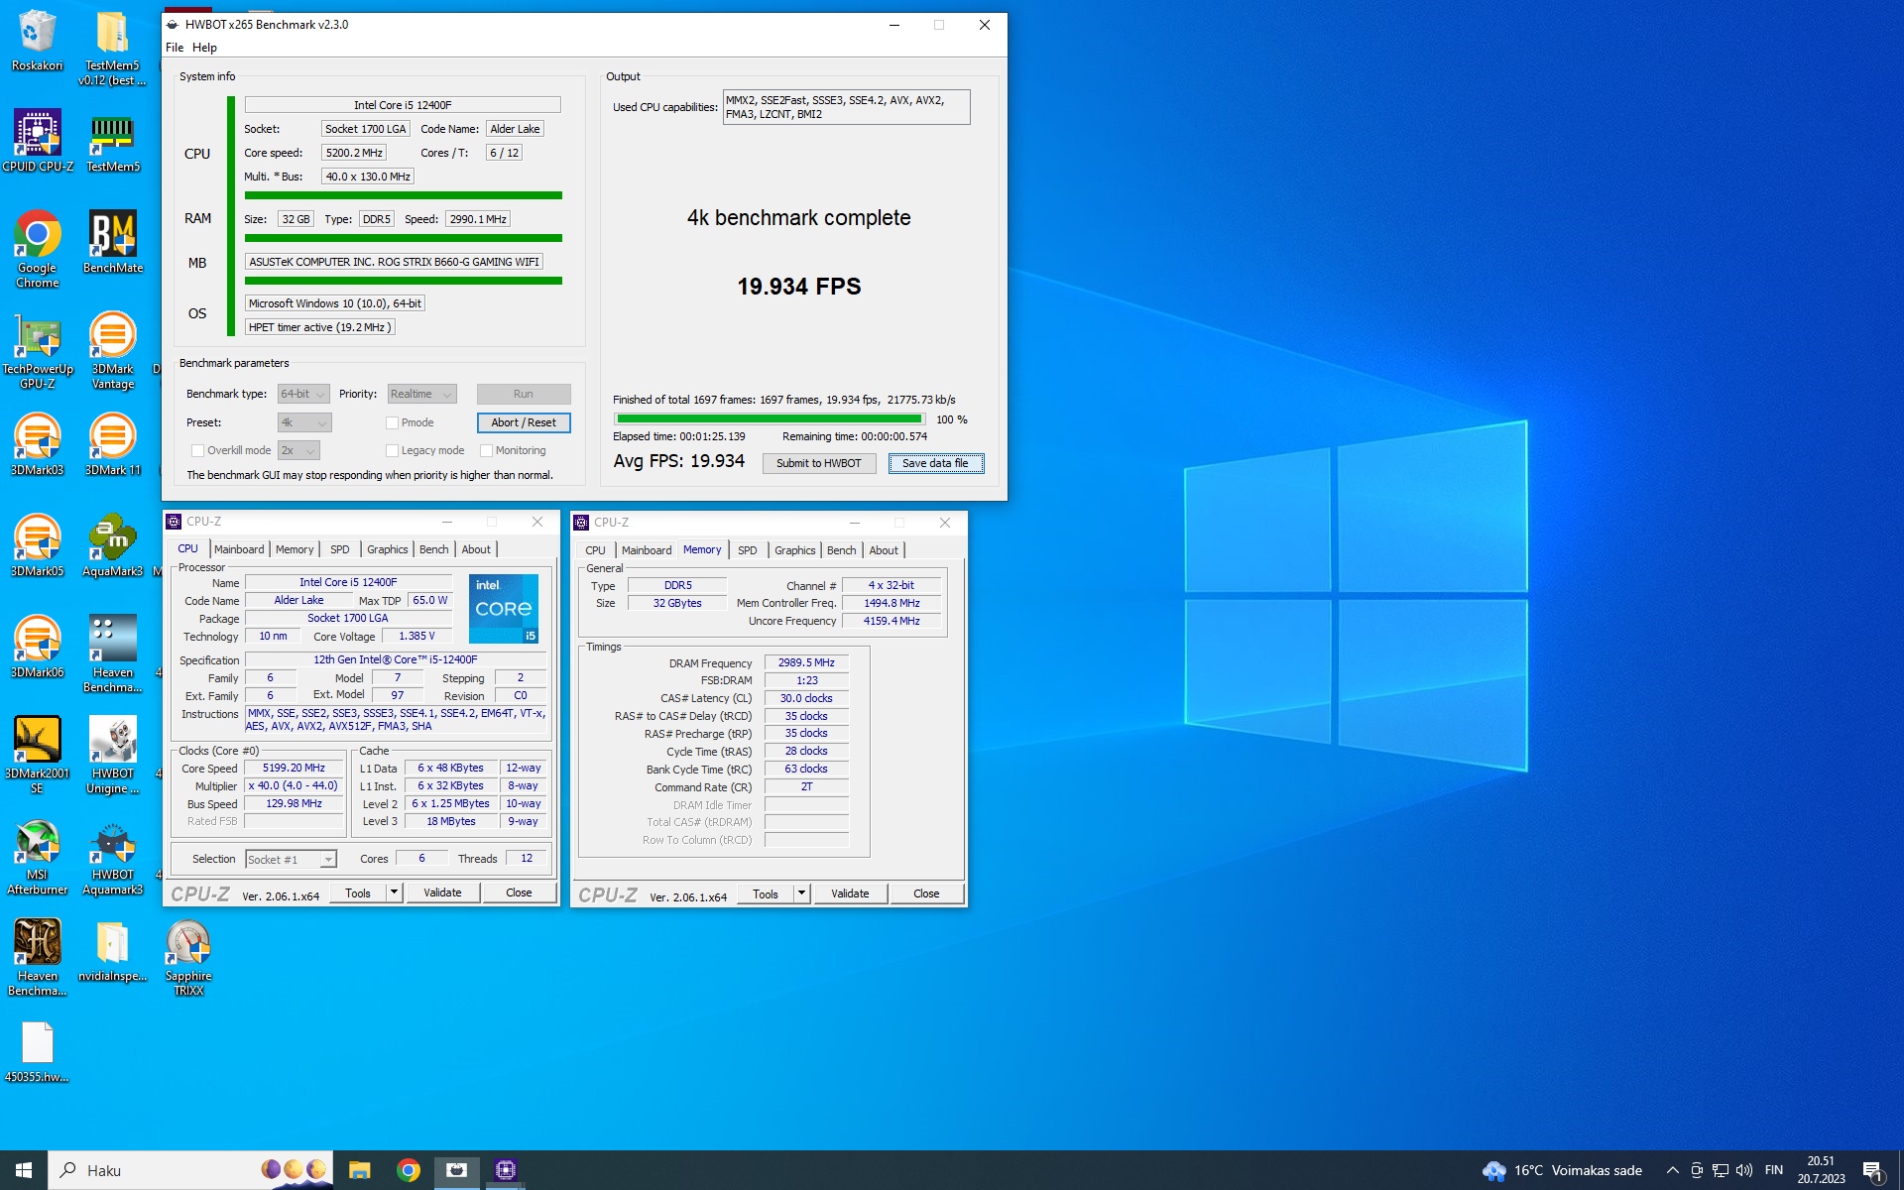Click Abort / Reset button
Viewport: 1904px width, 1190px height.
(524, 422)
